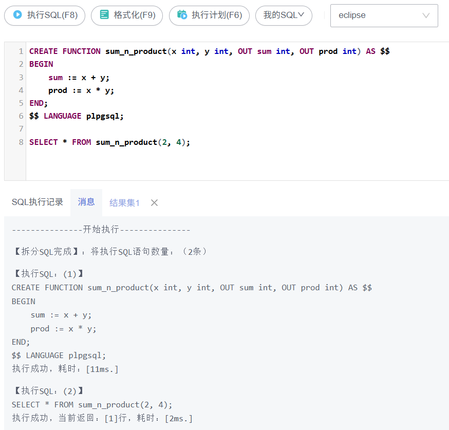Click line number 1 in editor gutter

coord(21,51)
